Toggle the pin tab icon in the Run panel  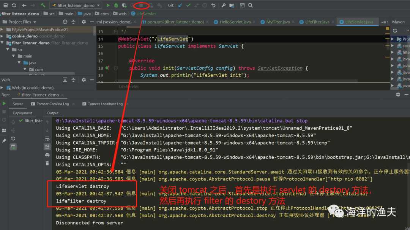tap(4, 141)
